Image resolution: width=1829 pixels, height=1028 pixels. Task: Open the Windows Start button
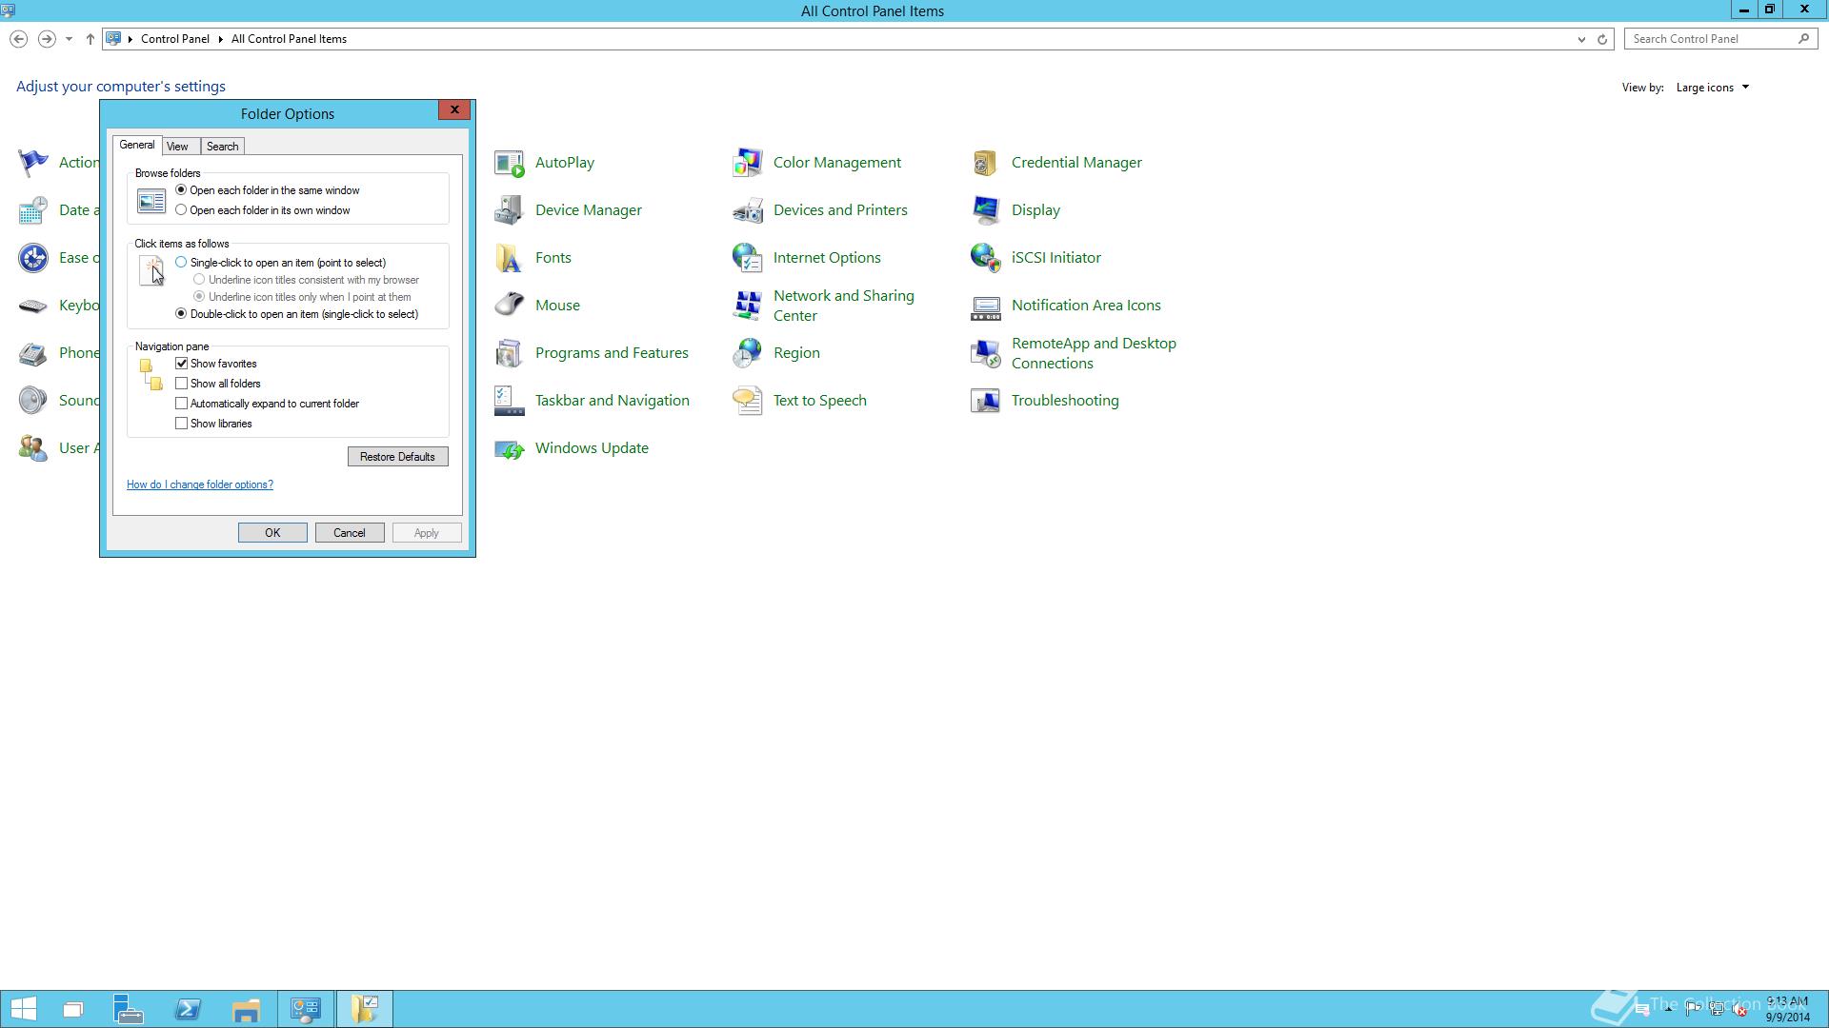(x=24, y=1009)
